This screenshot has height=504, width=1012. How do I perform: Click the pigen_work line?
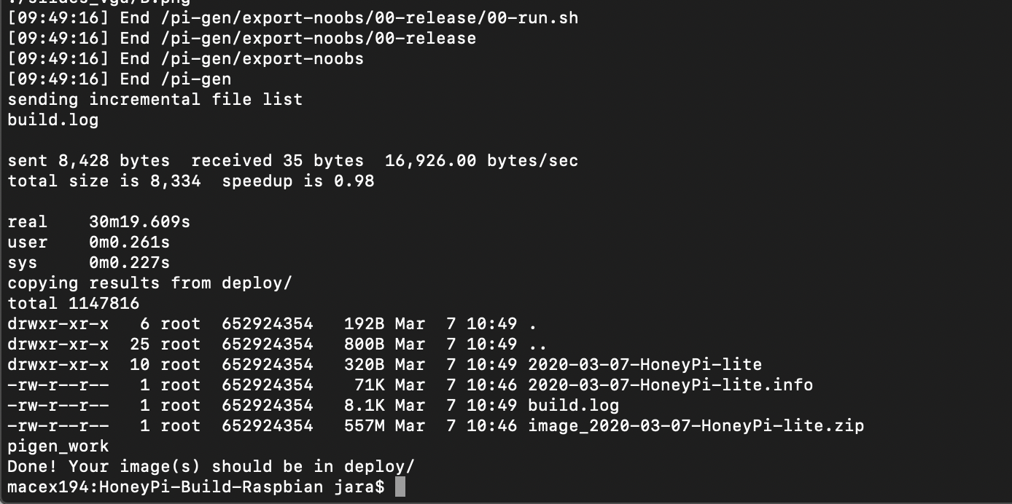pyautogui.click(x=58, y=446)
